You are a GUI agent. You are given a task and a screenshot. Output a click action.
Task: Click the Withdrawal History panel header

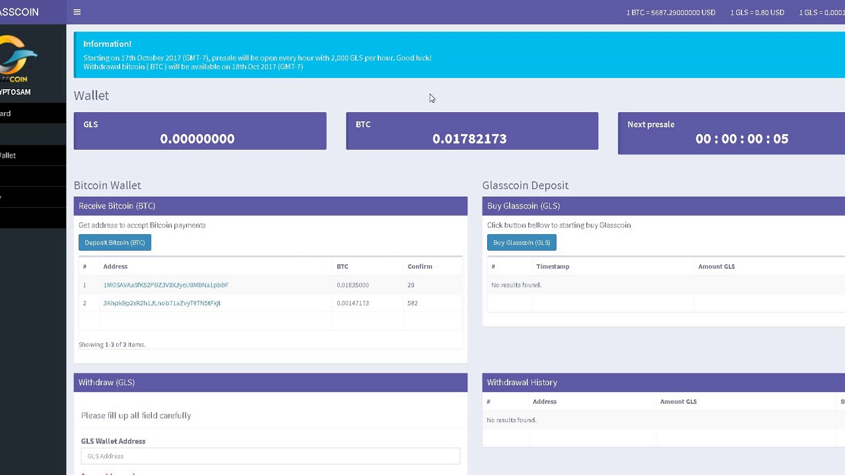(x=663, y=383)
